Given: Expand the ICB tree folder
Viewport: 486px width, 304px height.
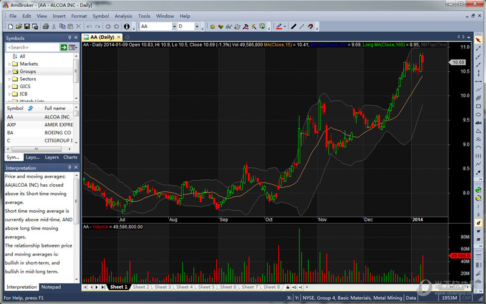Looking at the screenshot, I should tap(9, 94).
